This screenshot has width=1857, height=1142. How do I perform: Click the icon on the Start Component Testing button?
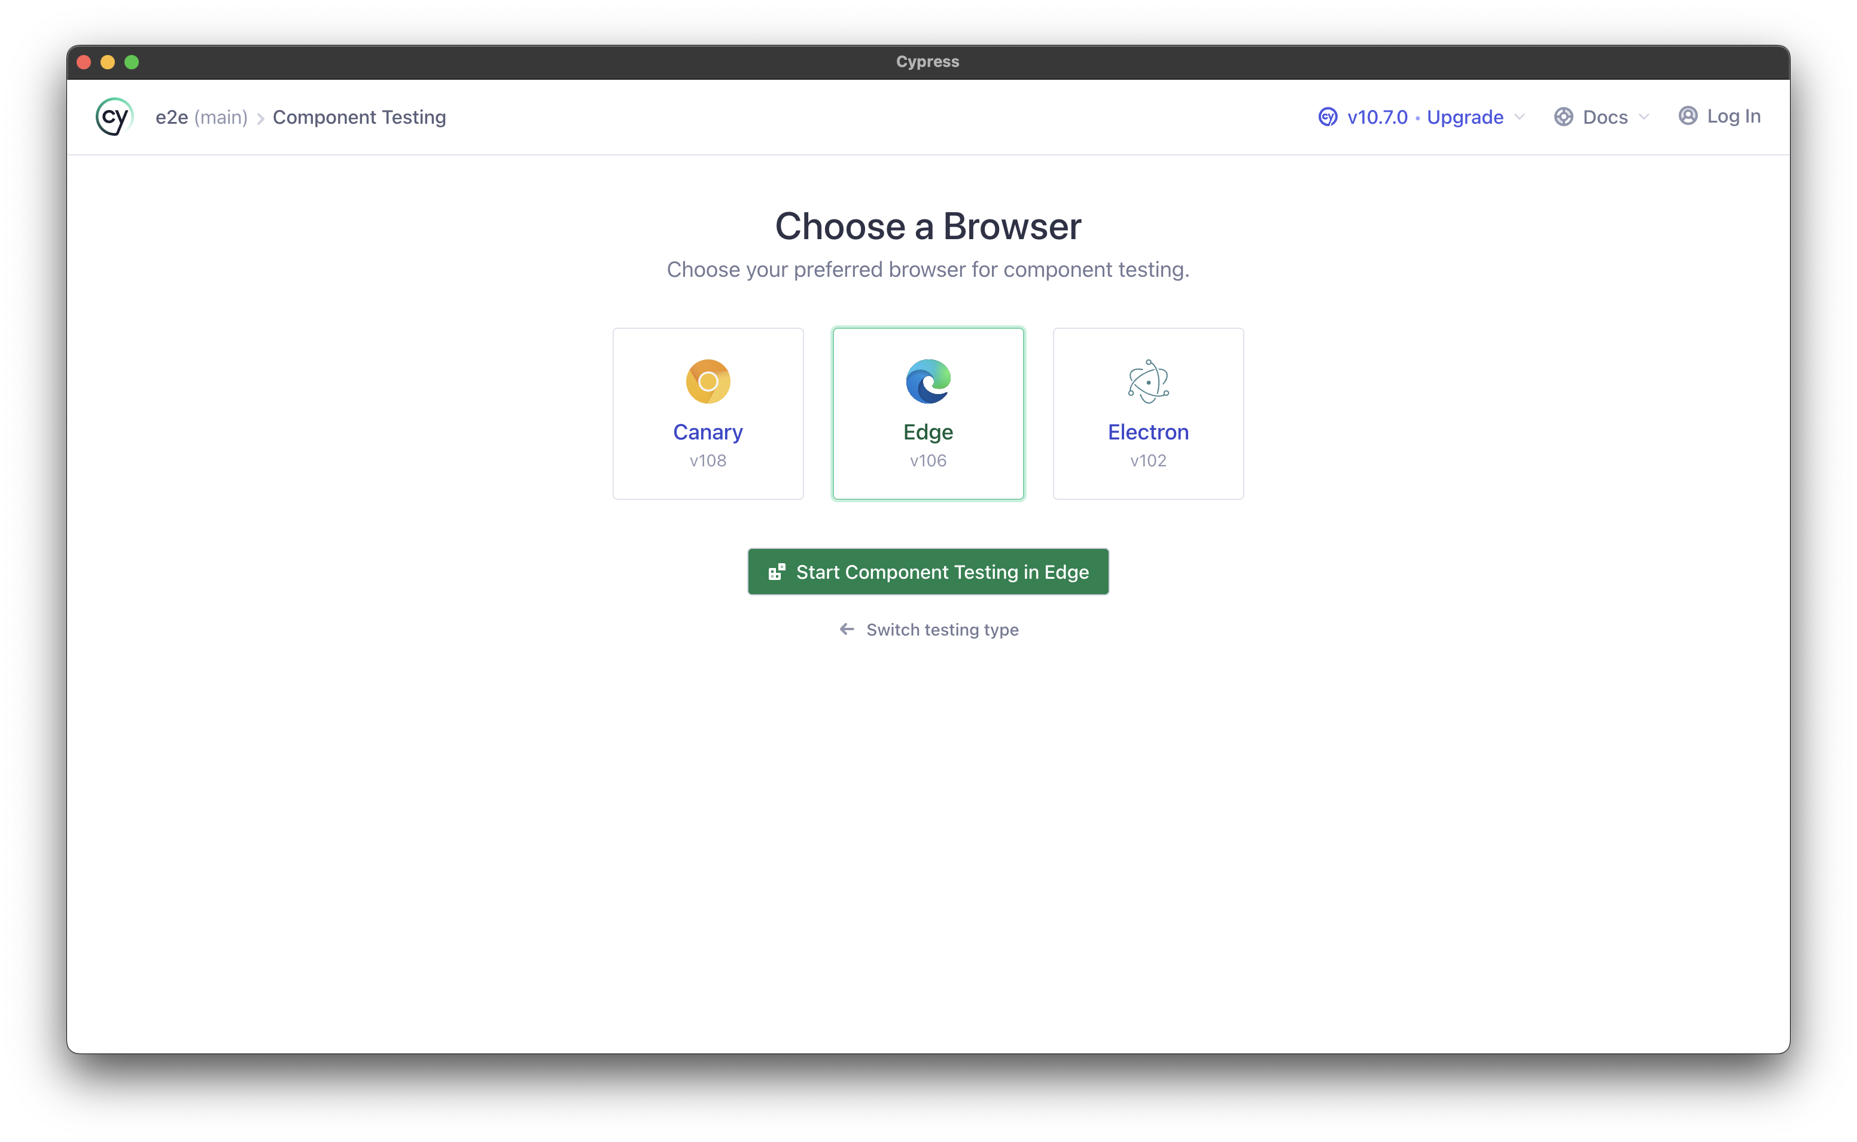click(776, 572)
